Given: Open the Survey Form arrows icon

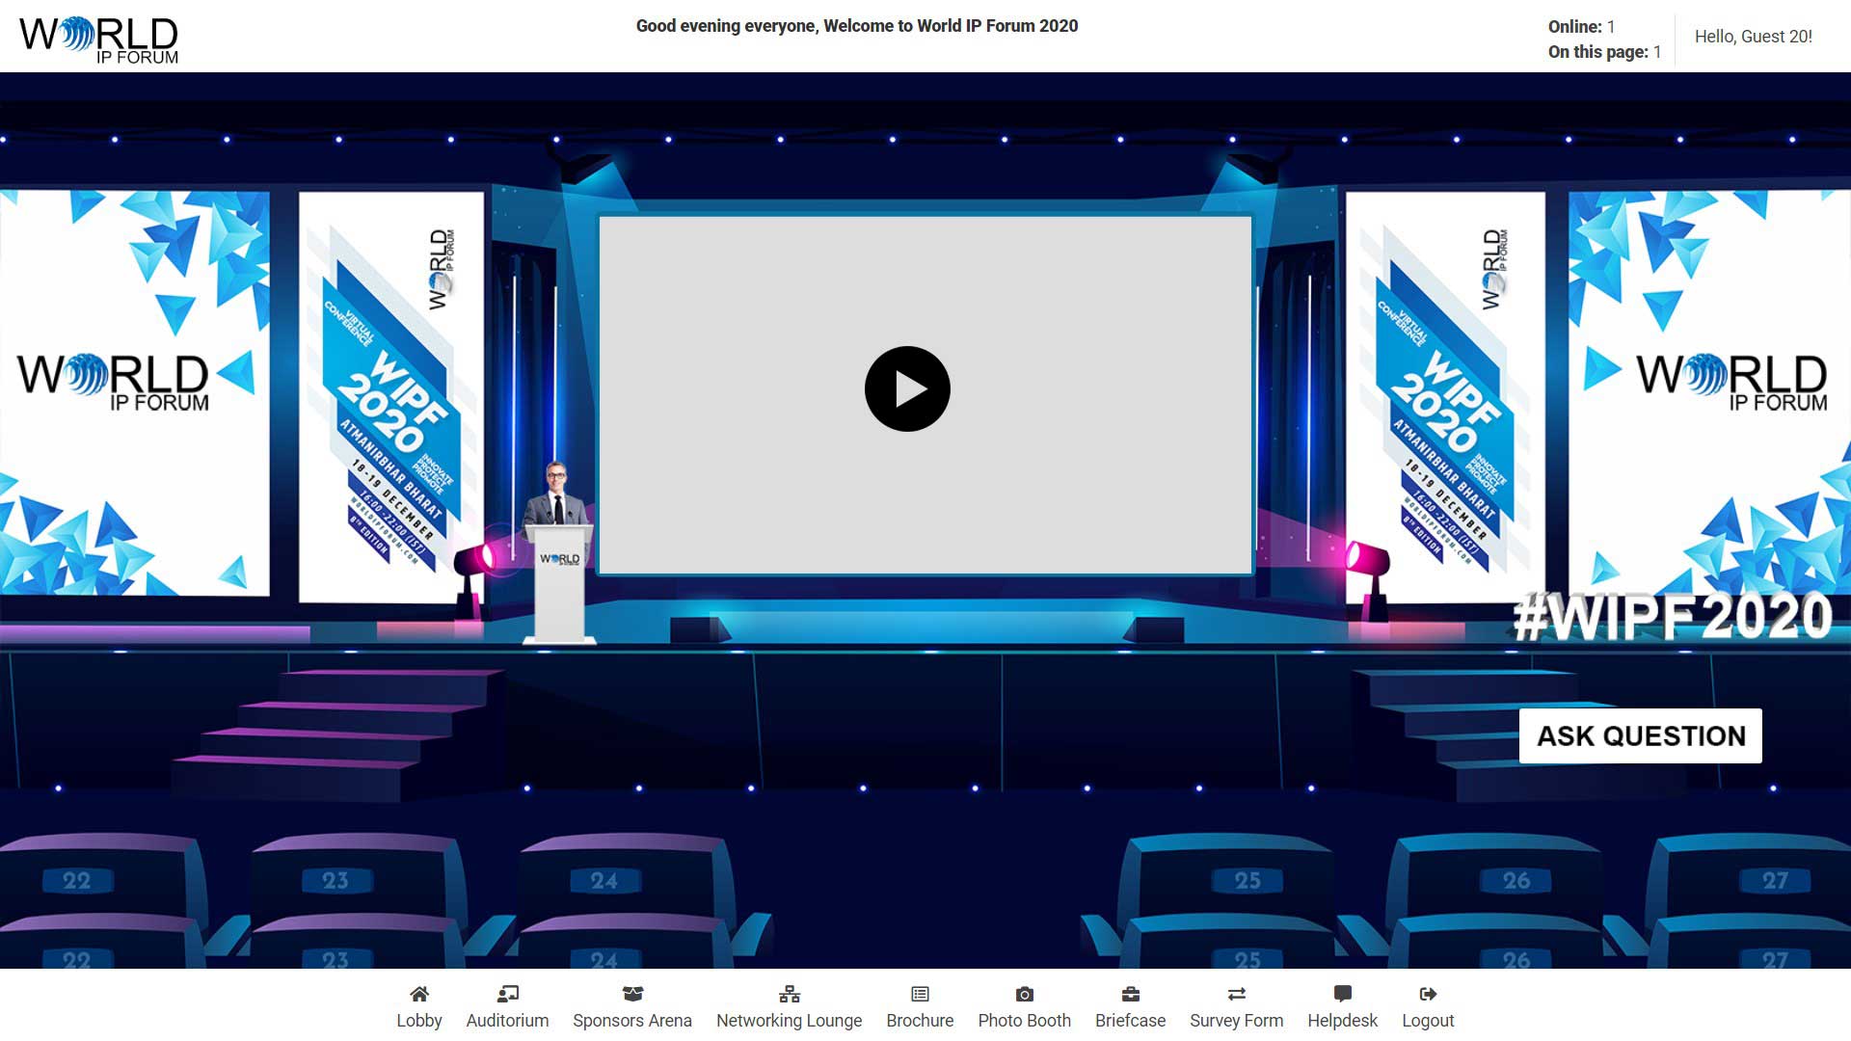Looking at the screenshot, I should coord(1236,994).
